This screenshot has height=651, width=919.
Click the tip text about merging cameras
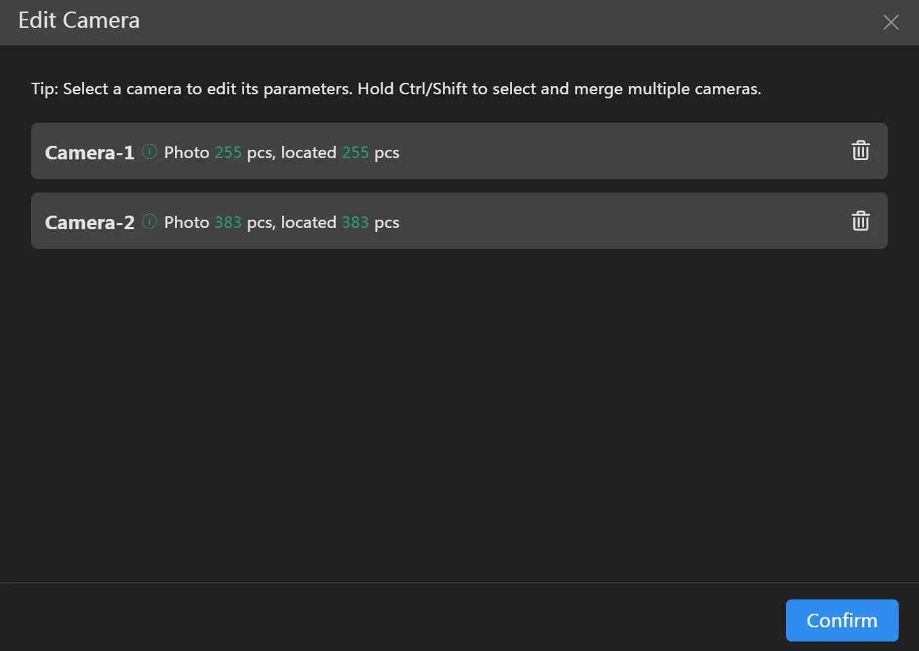[x=395, y=89]
